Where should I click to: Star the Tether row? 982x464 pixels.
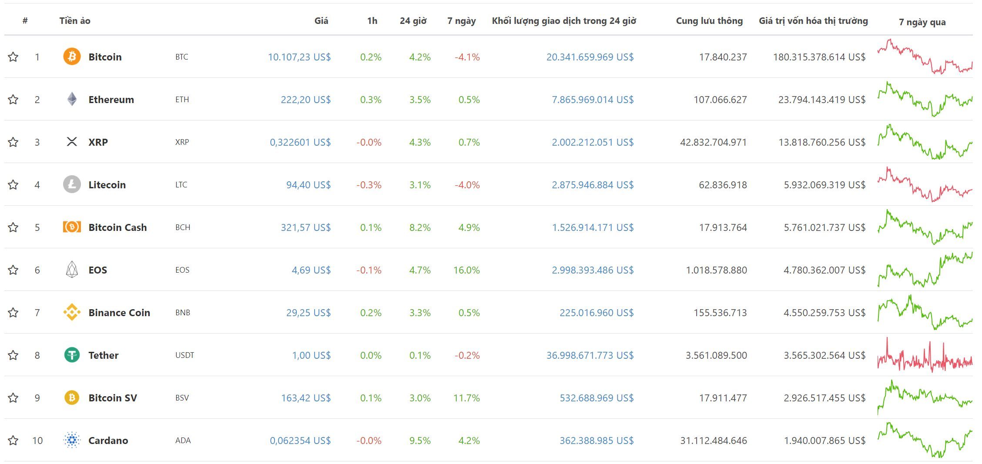(13, 355)
